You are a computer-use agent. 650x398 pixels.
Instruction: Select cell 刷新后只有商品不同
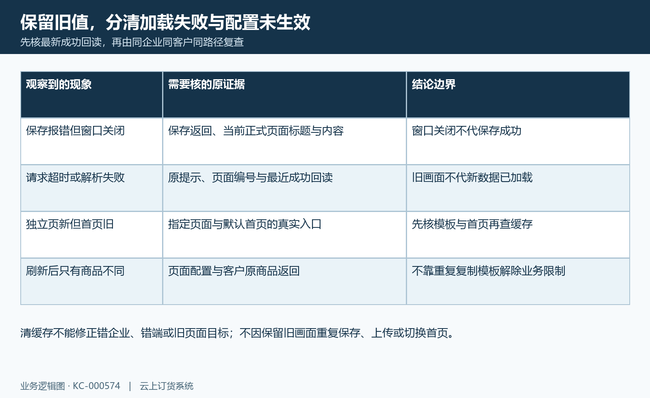coord(91,281)
